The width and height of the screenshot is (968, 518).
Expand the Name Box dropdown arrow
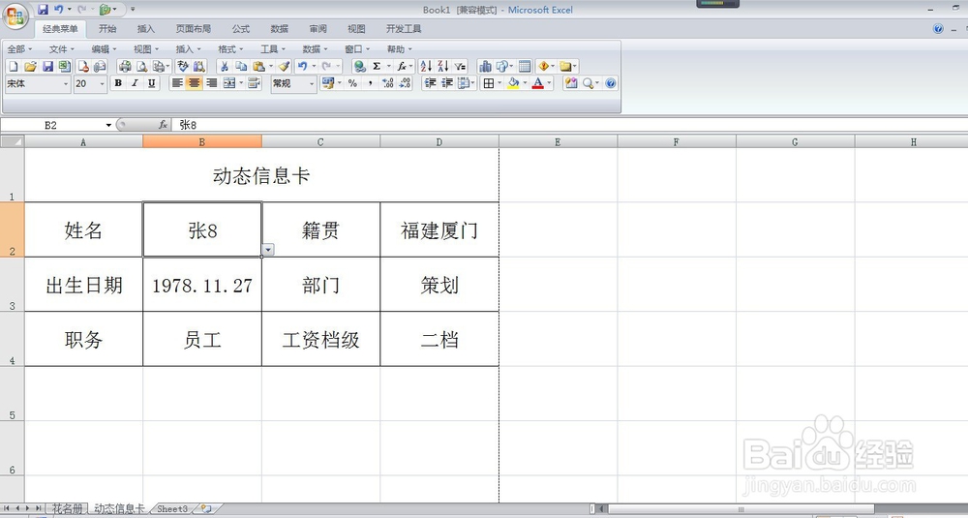point(108,125)
